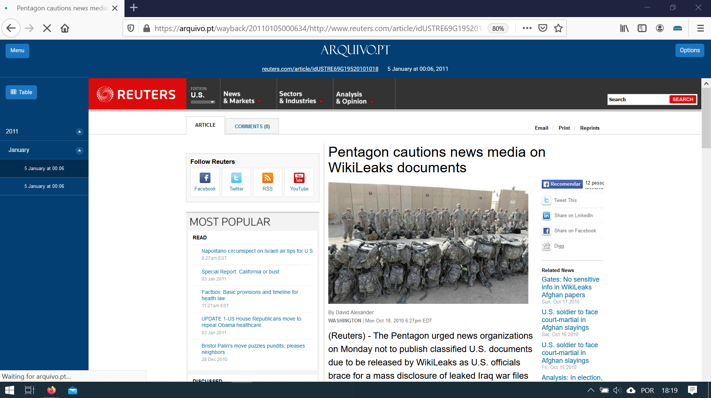Open Gates: No sensitive info related story
The height and width of the screenshot is (398, 711).
click(570, 287)
